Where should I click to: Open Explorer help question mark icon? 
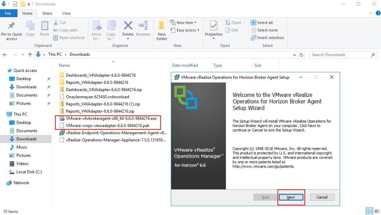pos(378,13)
